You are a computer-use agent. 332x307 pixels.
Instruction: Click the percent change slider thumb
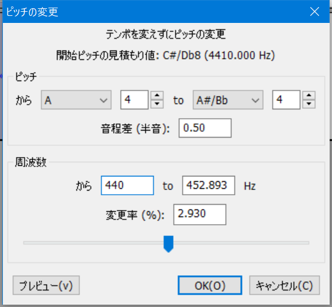point(168,243)
